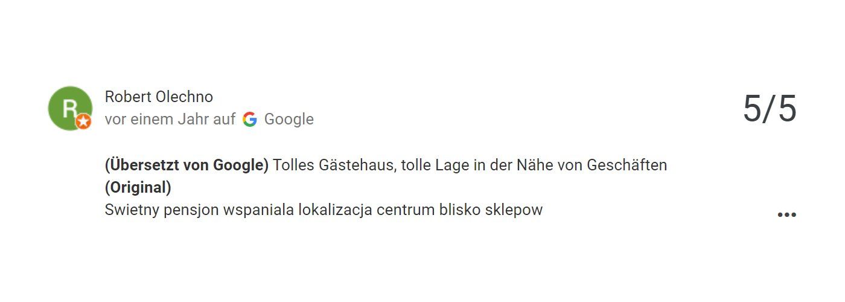Click the "Google" source text link
Screen dimensions: 845x302
pos(289,119)
